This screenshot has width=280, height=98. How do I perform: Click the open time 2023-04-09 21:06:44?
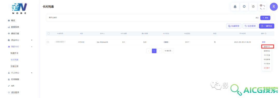242,42
